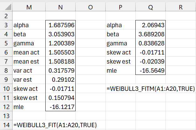Click the 'mean act' label cell
Image resolution: width=196 pixels, height=130 pixels.
coord(29,52)
